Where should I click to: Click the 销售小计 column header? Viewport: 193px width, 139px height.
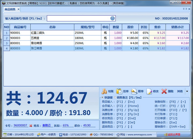(177, 27)
